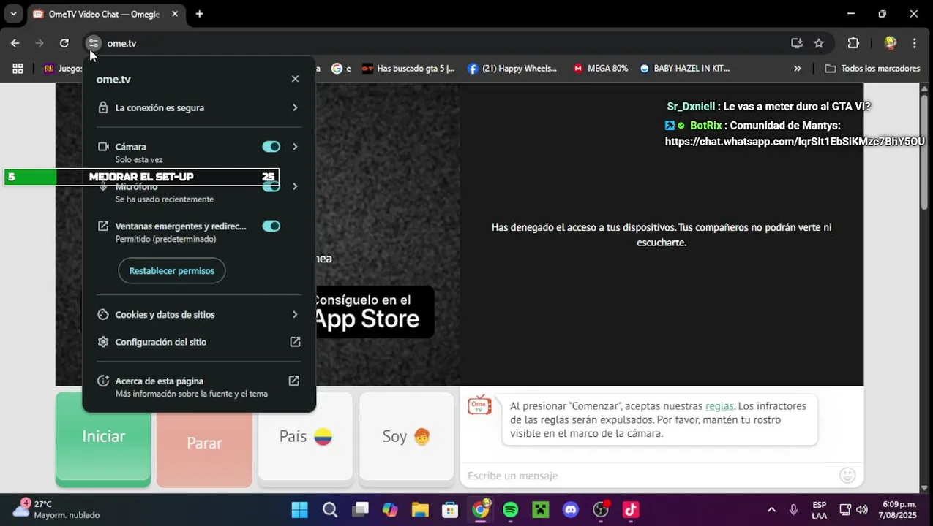Screen dimensions: 933x526
Task: Open the tab search dropdown arrow
Action: [x=13, y=14]
